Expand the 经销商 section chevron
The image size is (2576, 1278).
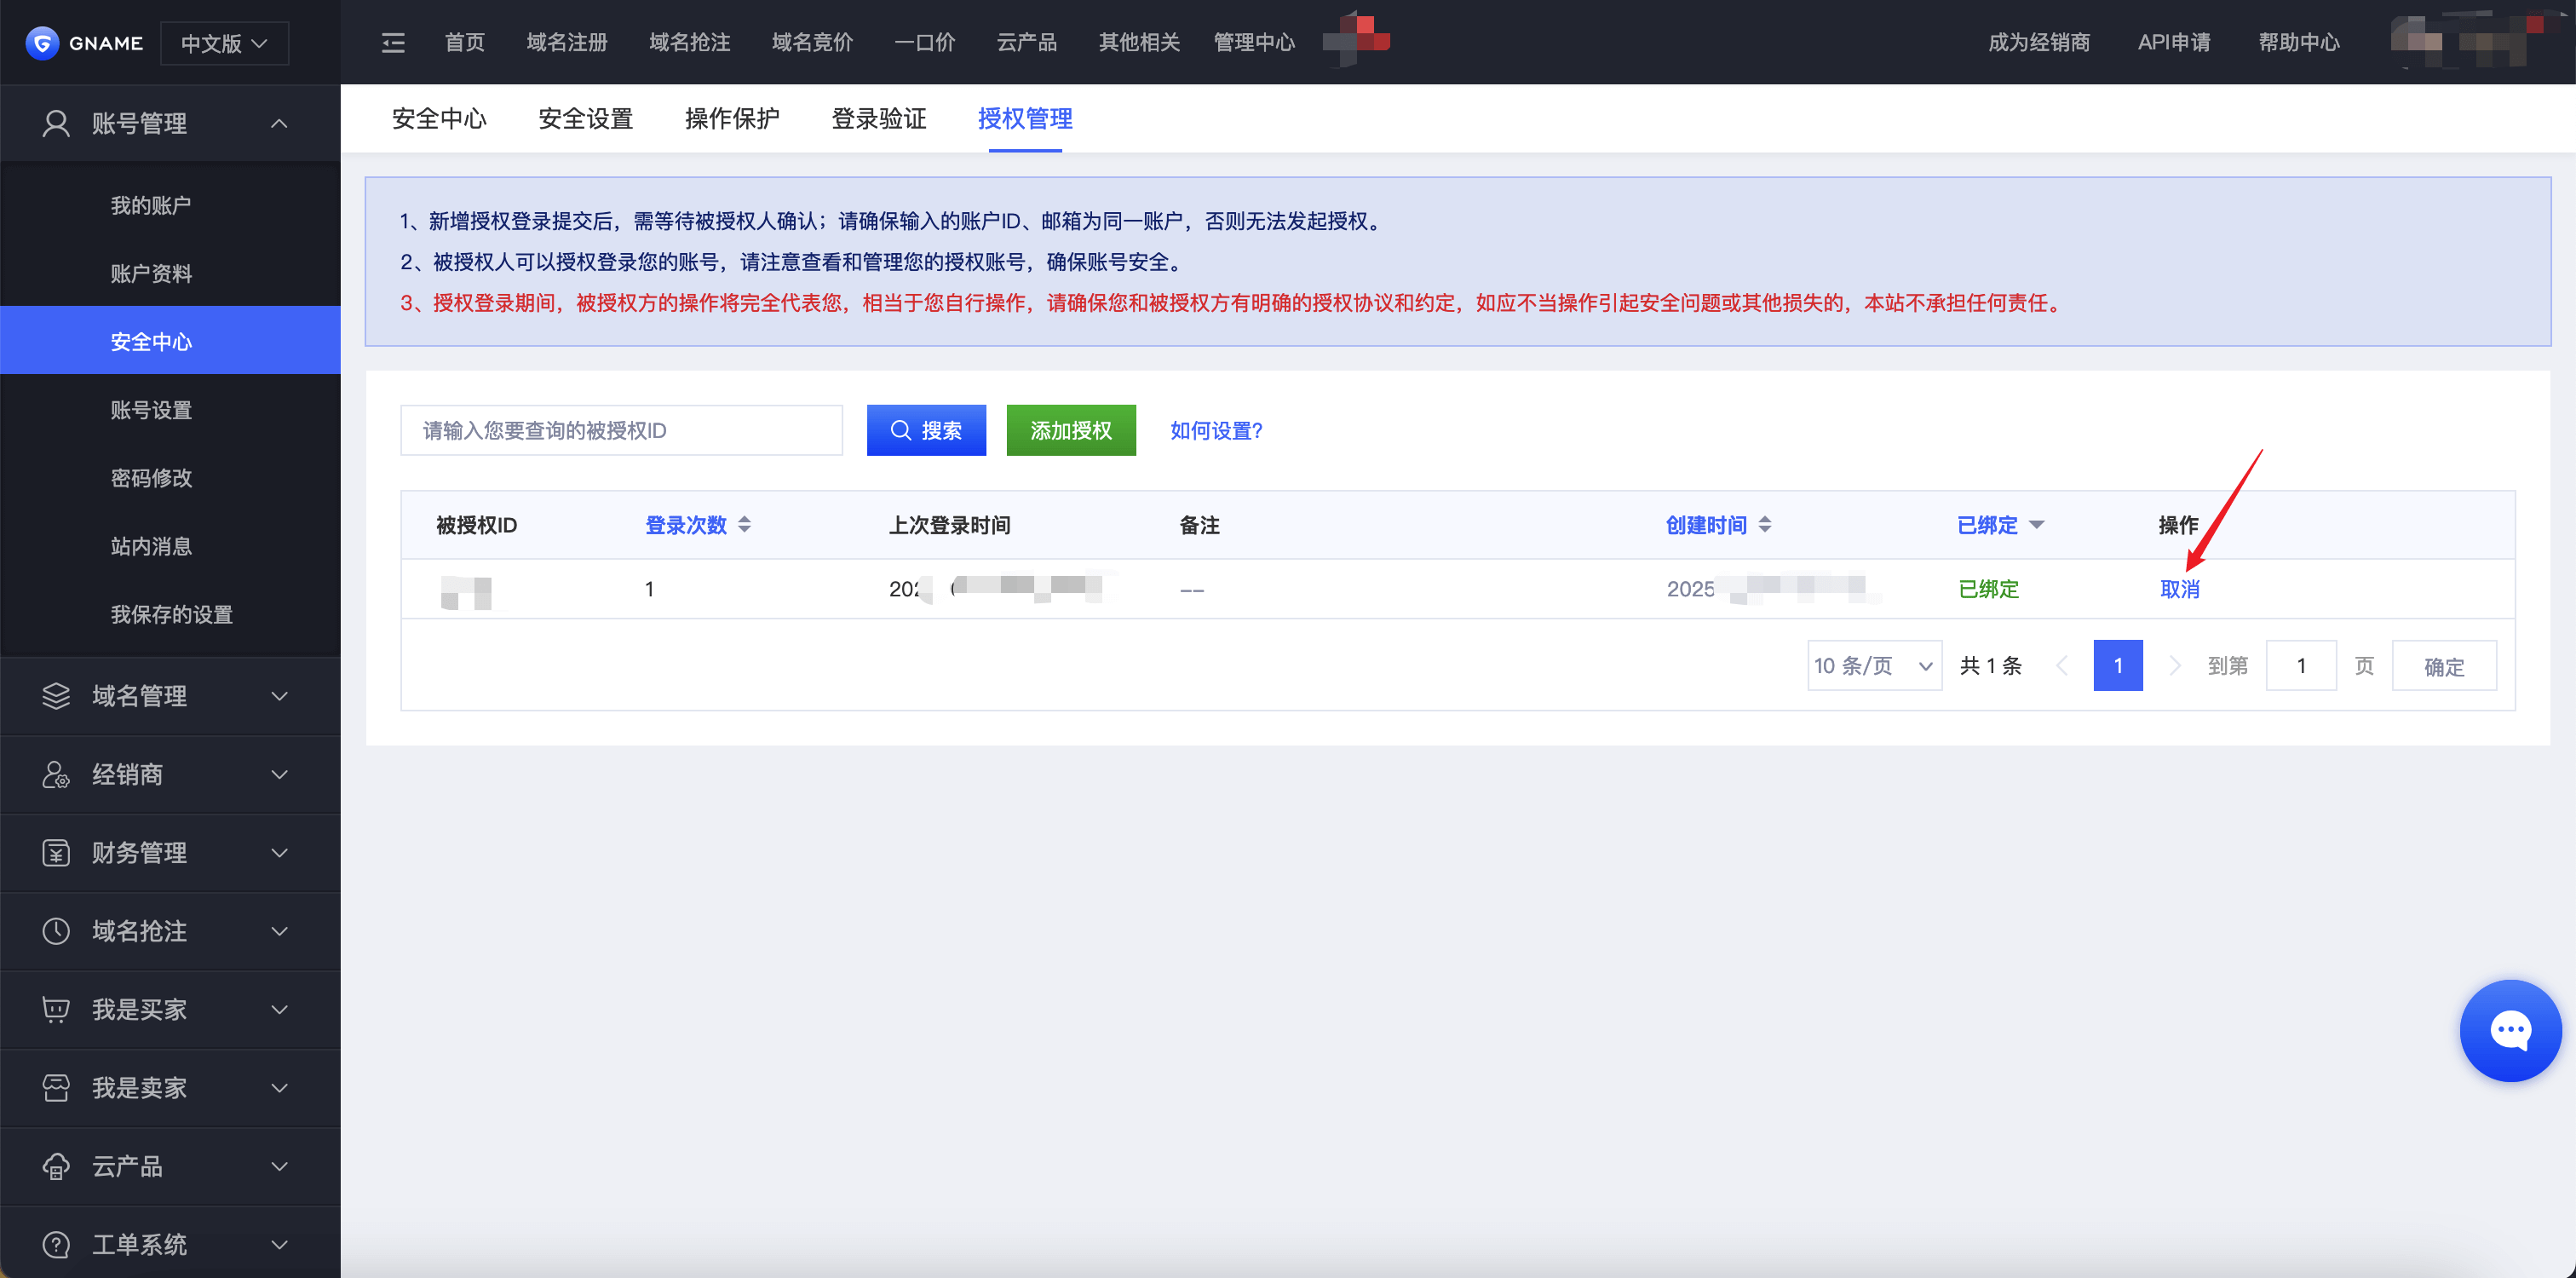(279, 774)
